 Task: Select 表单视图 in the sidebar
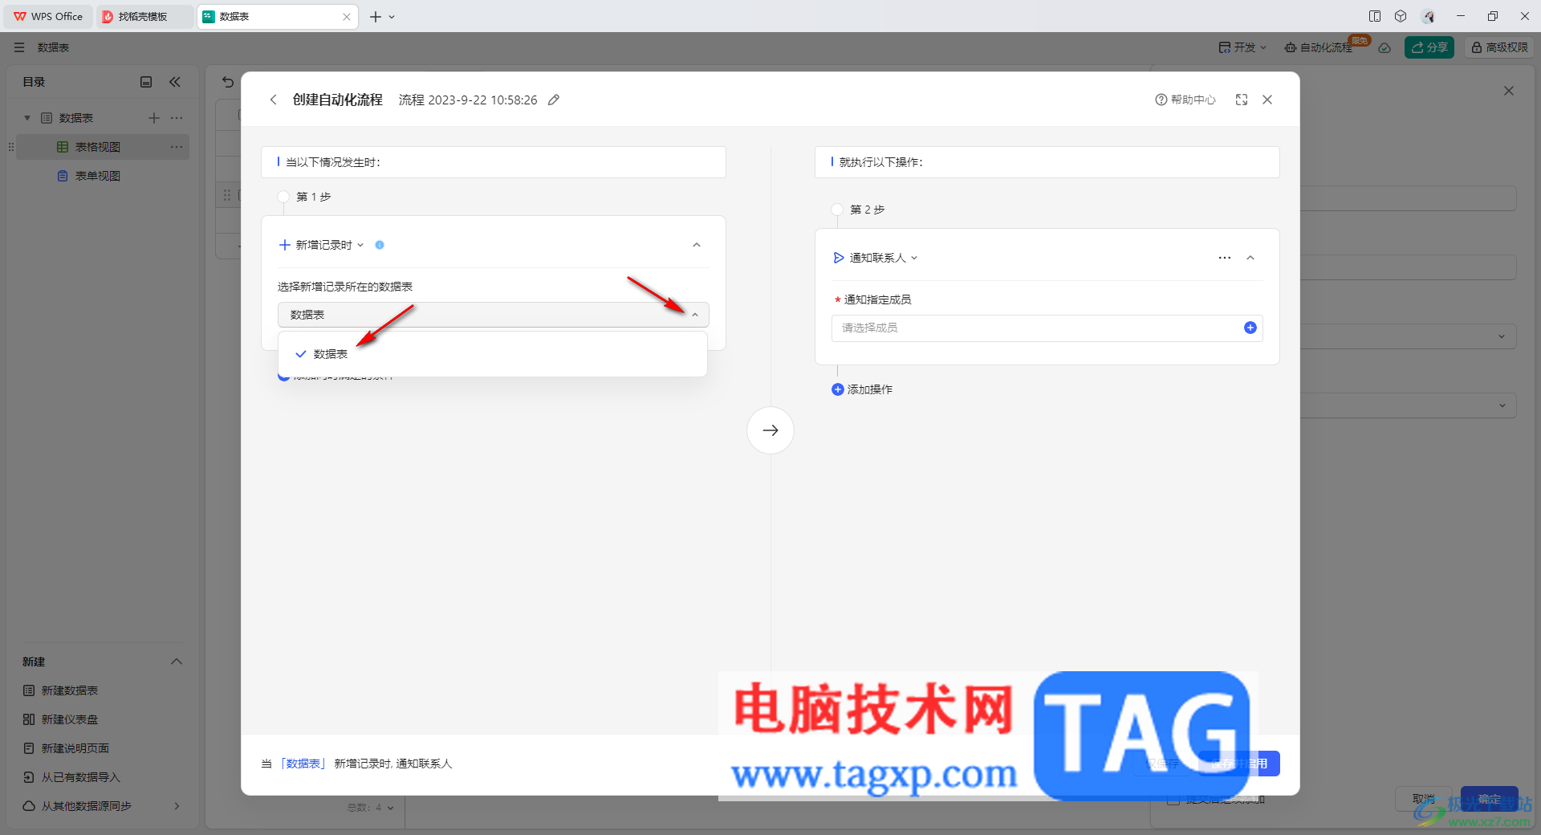103,176
